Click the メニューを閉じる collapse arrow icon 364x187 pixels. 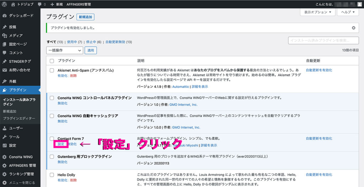click(x=4, y=183)
